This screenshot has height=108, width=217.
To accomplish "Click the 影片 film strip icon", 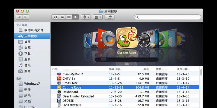I will [21, 59].
